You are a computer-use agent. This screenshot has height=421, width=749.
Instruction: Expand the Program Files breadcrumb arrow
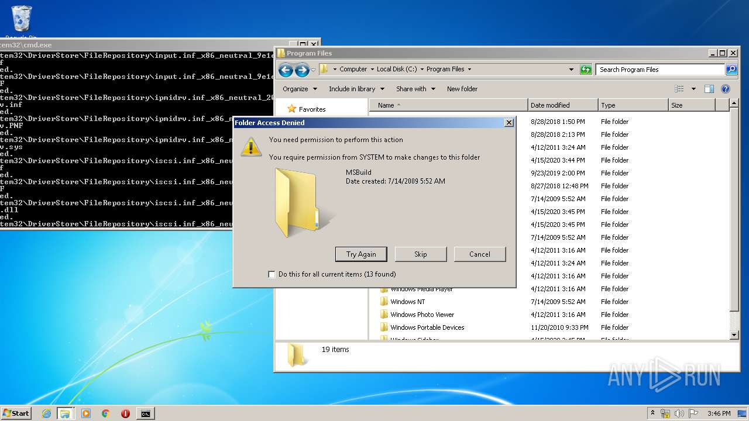pos(469,69)
